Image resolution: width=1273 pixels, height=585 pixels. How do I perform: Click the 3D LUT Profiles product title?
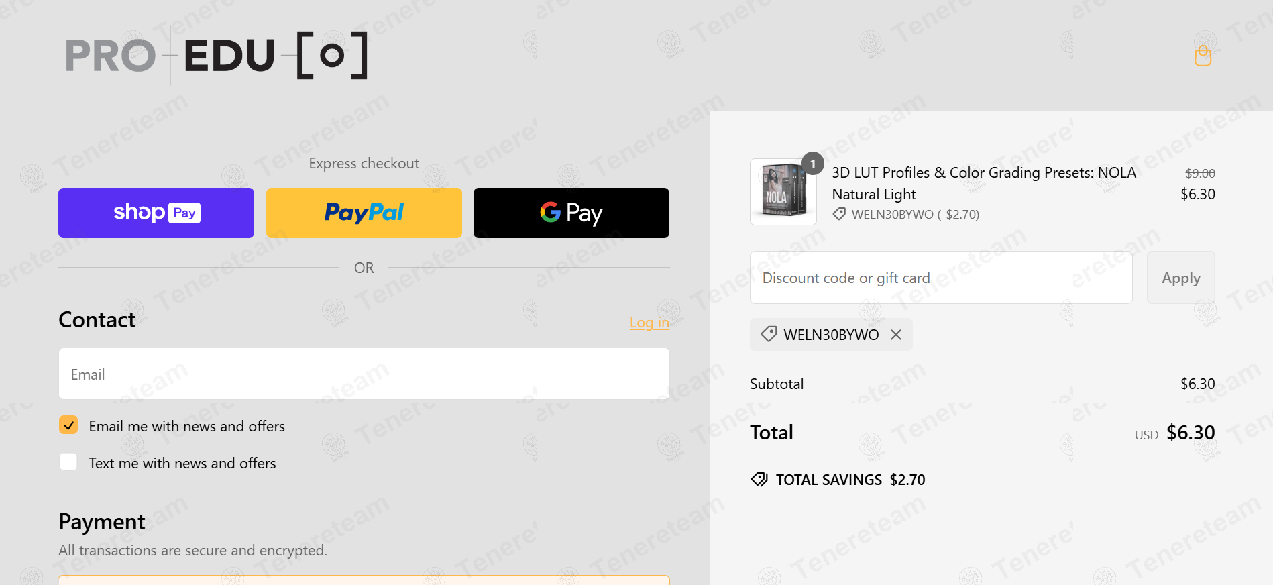[x=984, y=183]
